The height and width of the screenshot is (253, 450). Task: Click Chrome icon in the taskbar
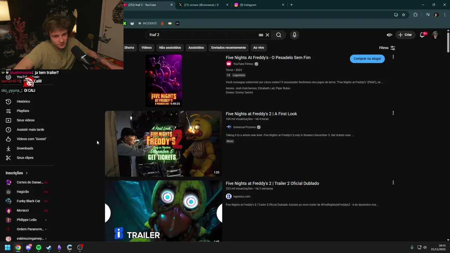tap(18, 247)
